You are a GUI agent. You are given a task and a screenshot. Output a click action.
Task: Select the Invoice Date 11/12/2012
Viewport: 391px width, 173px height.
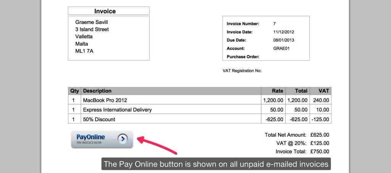[x=284, y=32]
